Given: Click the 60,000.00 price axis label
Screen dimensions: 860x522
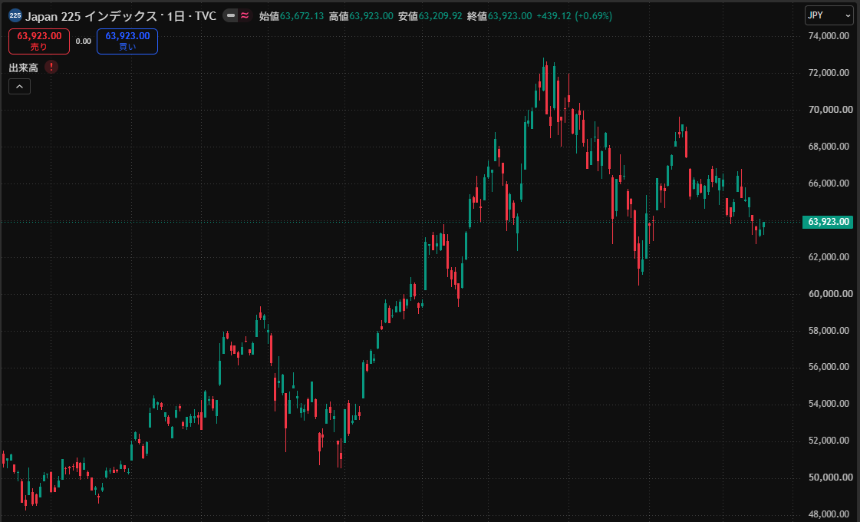Looking at the screenshot, I should tap(830, 294).
